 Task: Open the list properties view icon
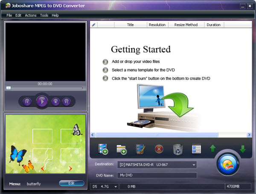(x=196, y=149)
